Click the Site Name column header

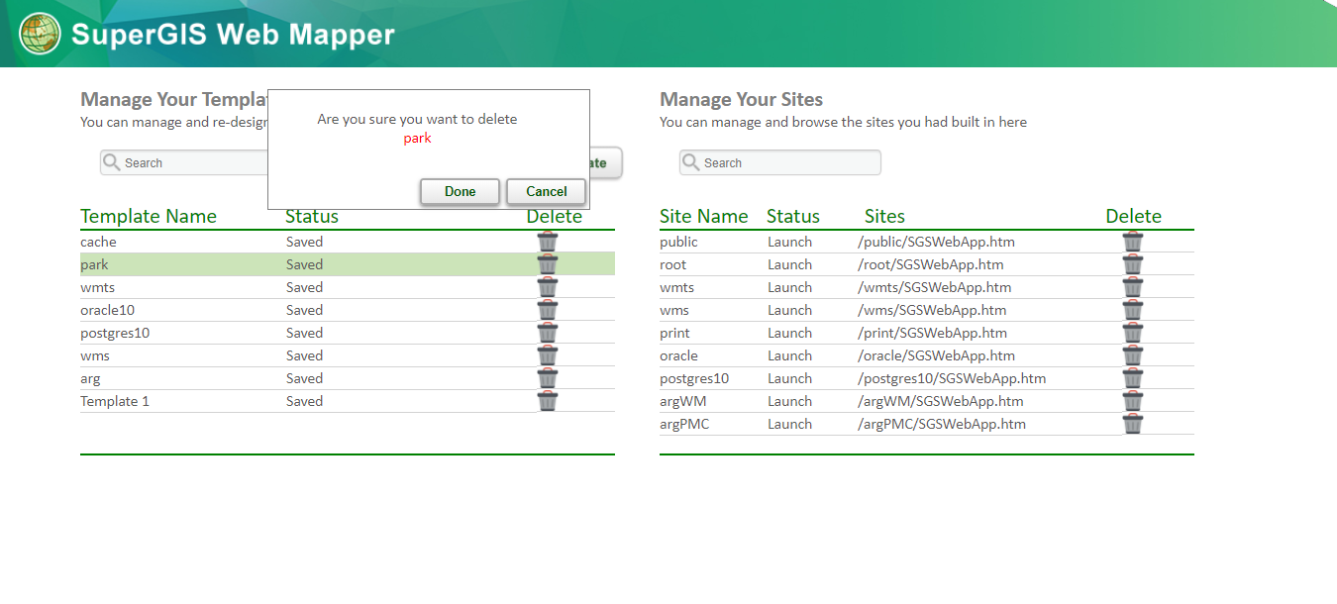click(x=704, y=216)
